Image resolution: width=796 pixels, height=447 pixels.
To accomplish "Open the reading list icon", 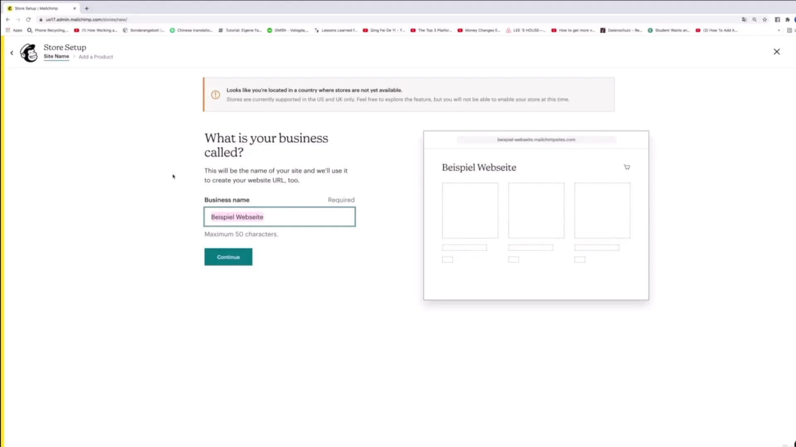I will tap(789, 30).
